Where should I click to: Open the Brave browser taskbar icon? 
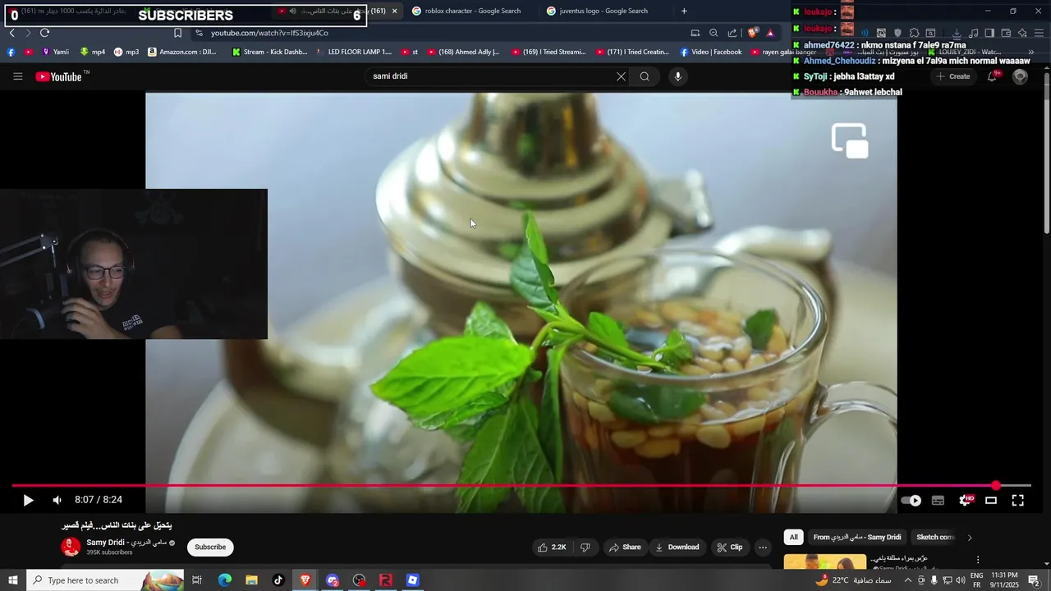pyautogui.click(x=305, y=580)
